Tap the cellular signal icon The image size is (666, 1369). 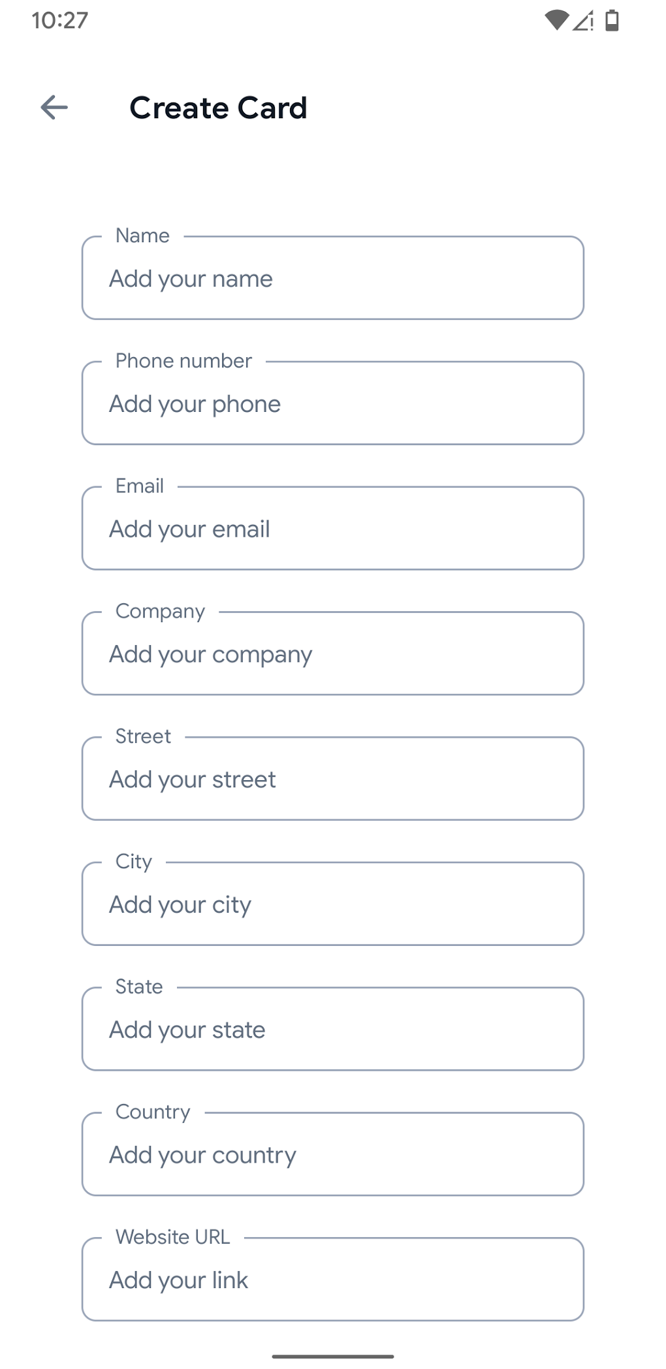(x=583, y=21)
